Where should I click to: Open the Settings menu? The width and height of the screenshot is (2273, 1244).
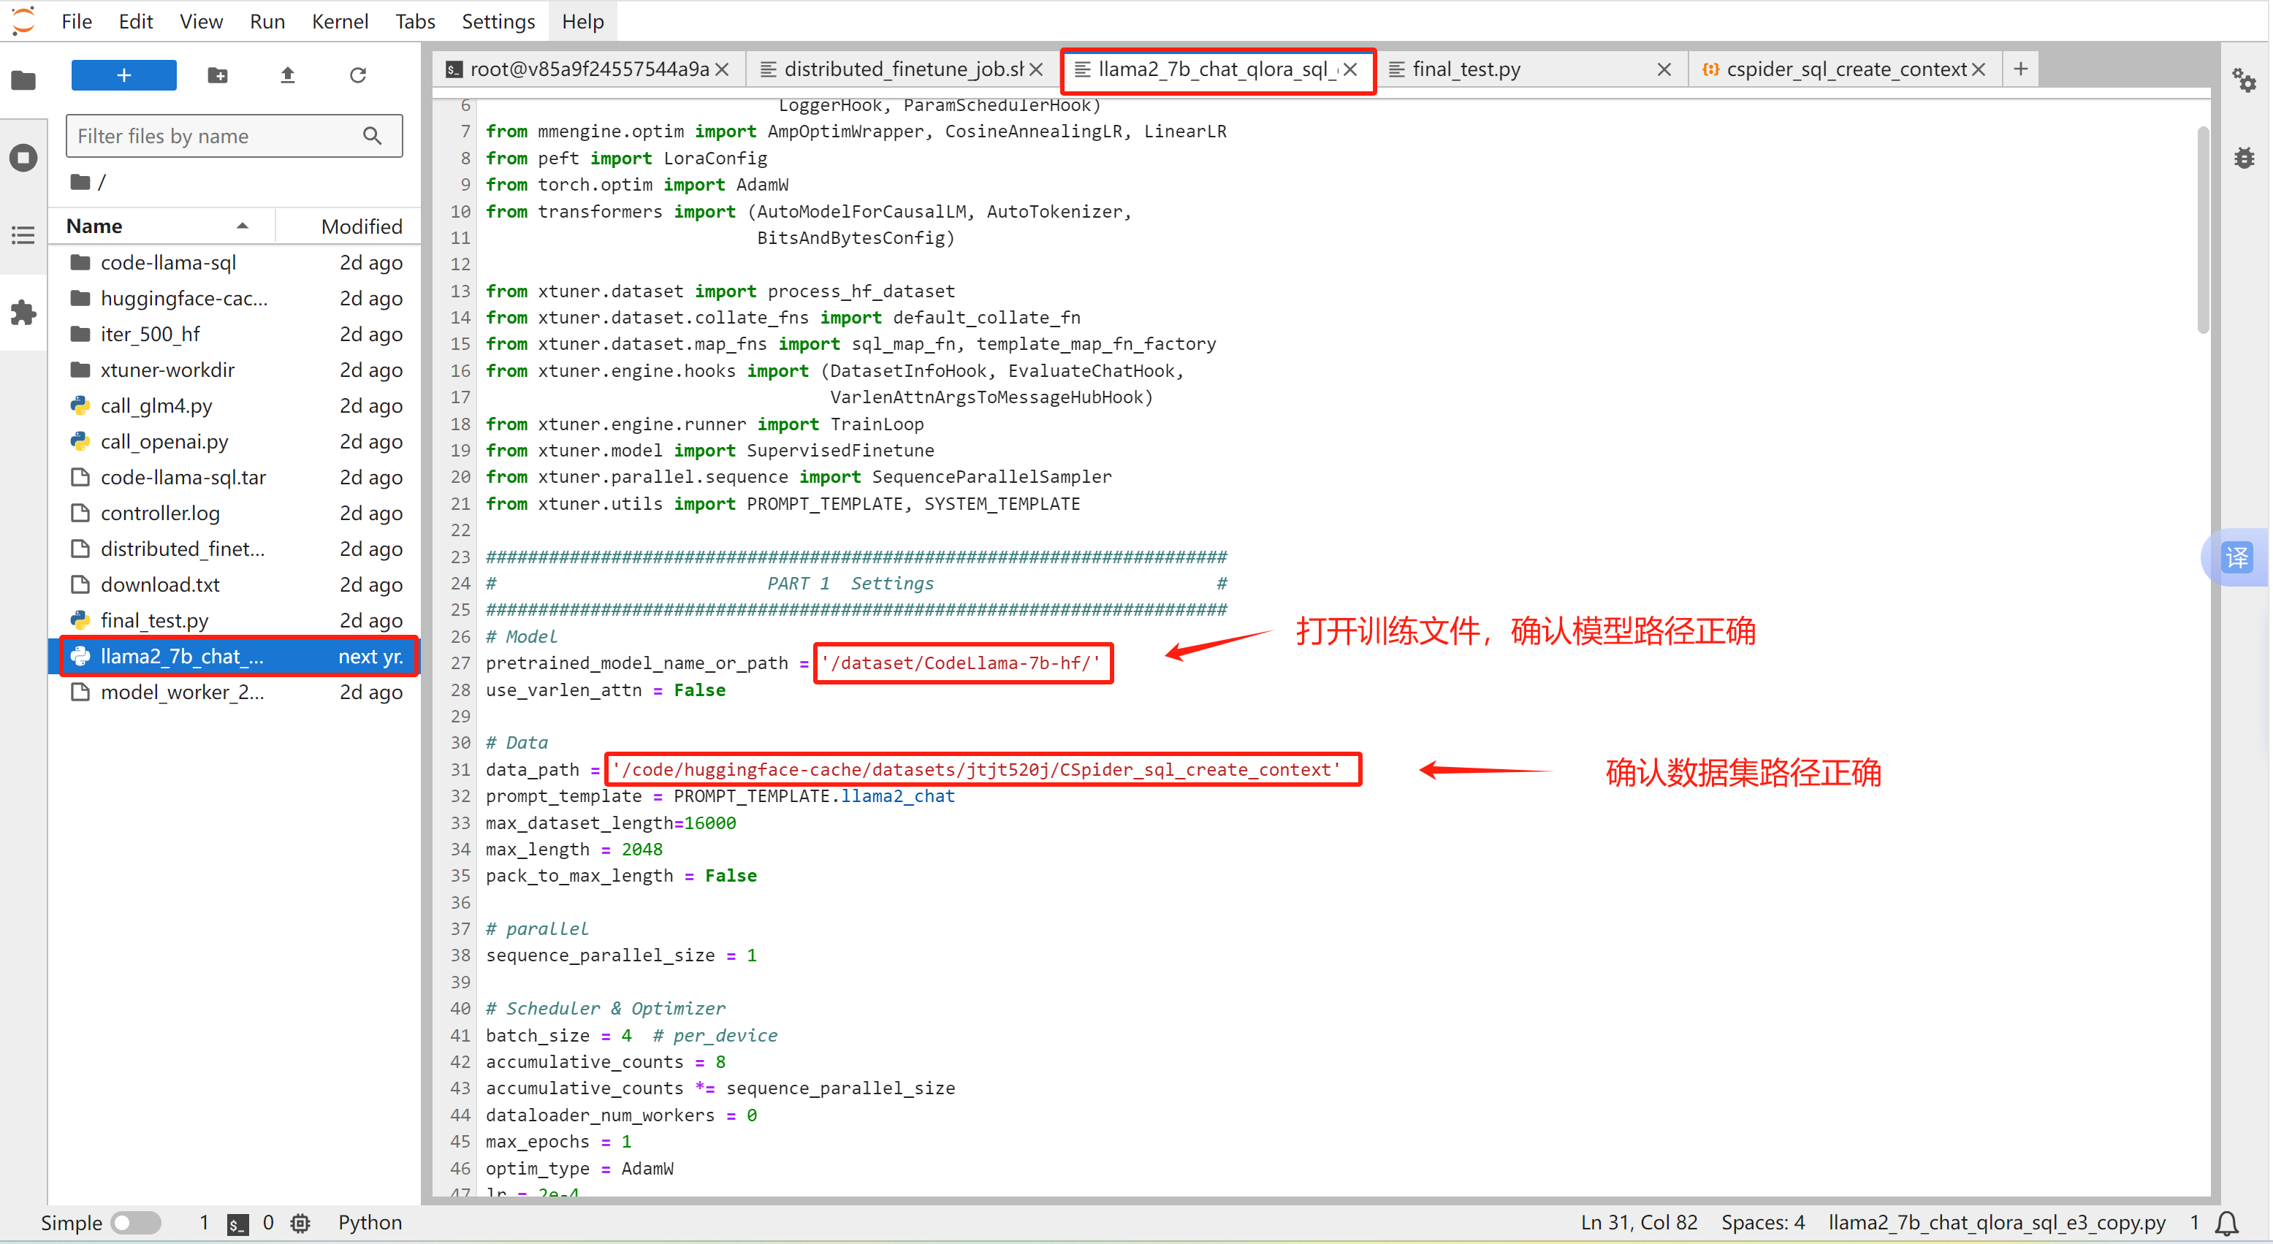pos(498,21)
